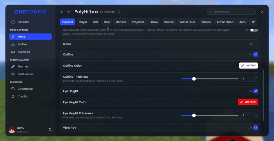
Task: Enable the Sides checkbox
Action: pyautogui.click(x=256, y=44)
